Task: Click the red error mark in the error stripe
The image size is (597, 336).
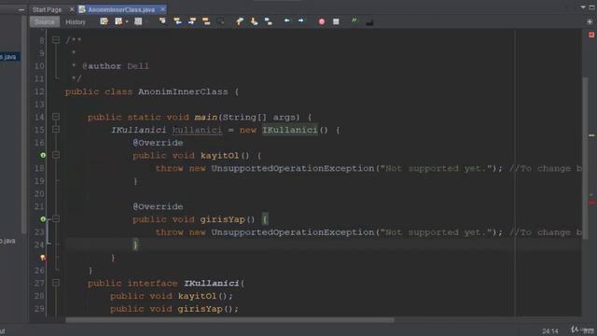Action: pos(591,203)
